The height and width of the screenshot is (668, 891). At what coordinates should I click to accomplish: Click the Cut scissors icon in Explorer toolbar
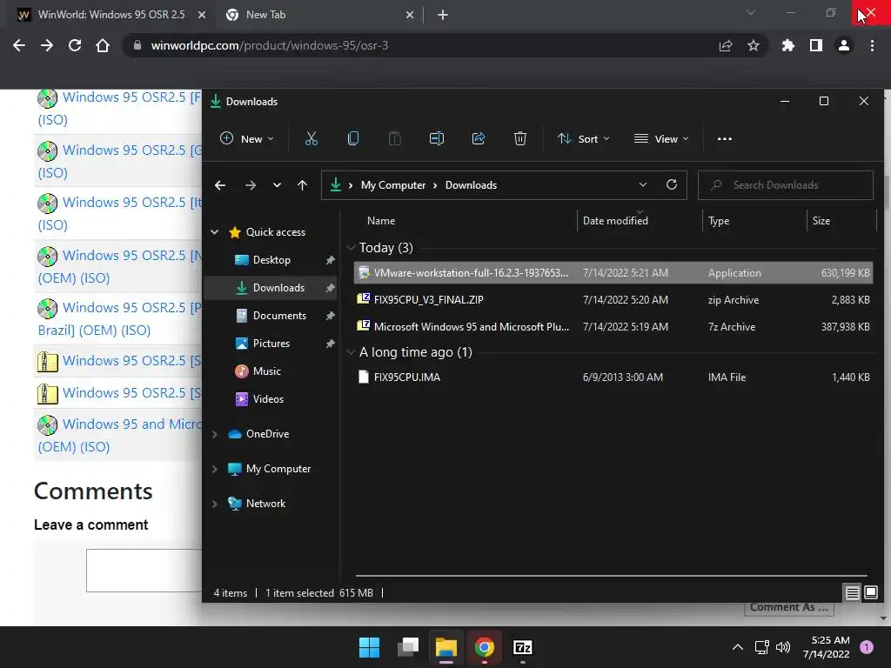[311, 138]
